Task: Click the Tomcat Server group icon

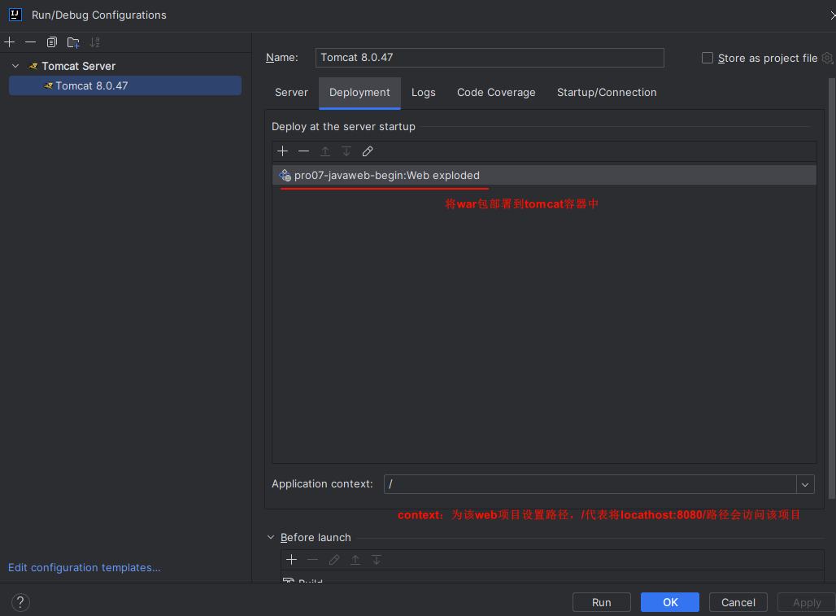Action: coord(33,66)
